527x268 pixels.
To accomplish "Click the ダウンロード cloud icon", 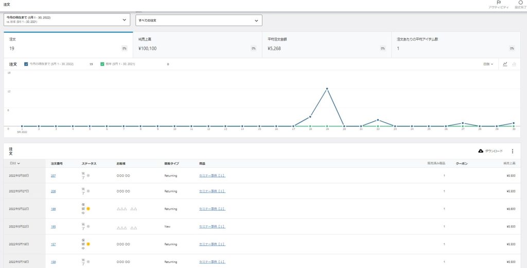I will pyautogui.click(x=481, y=151).
